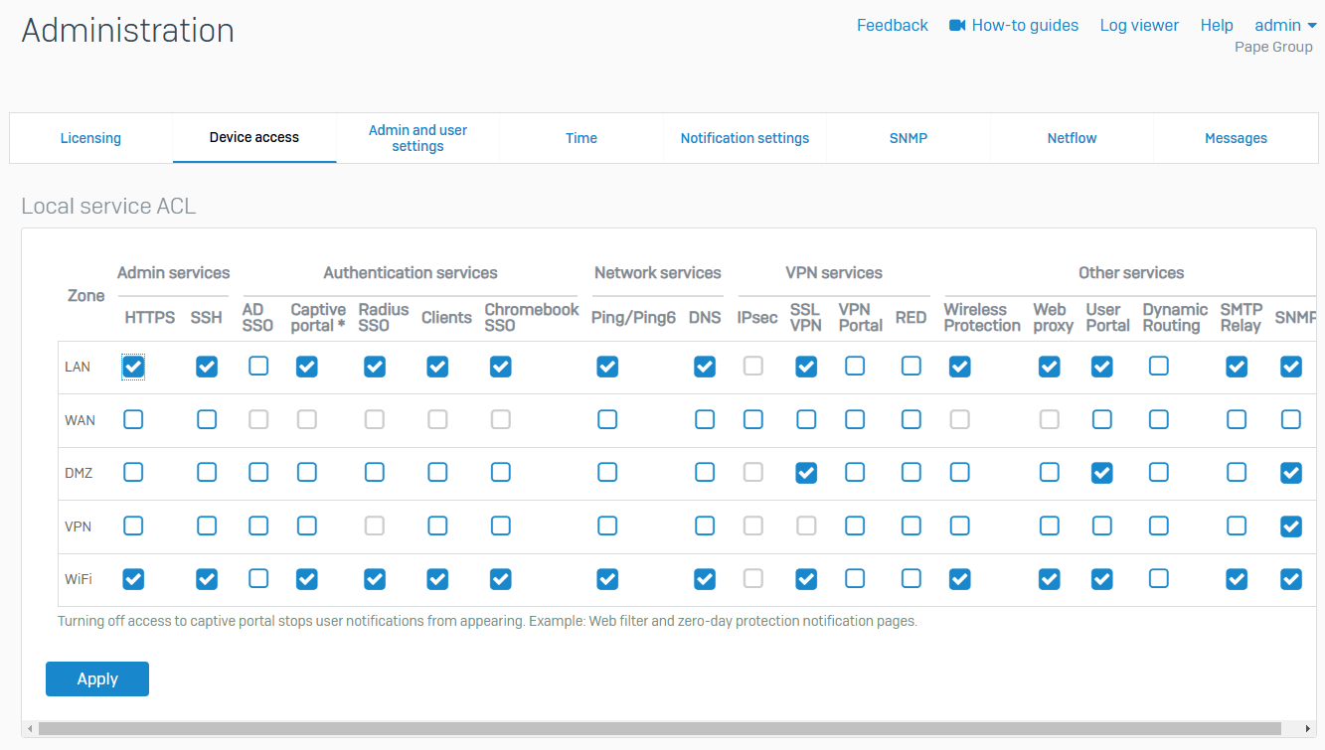Disable SSL VPN for the DMZ zone
Screen dimensions: 1325x750
pyautogui.click(x=806, y=473)
